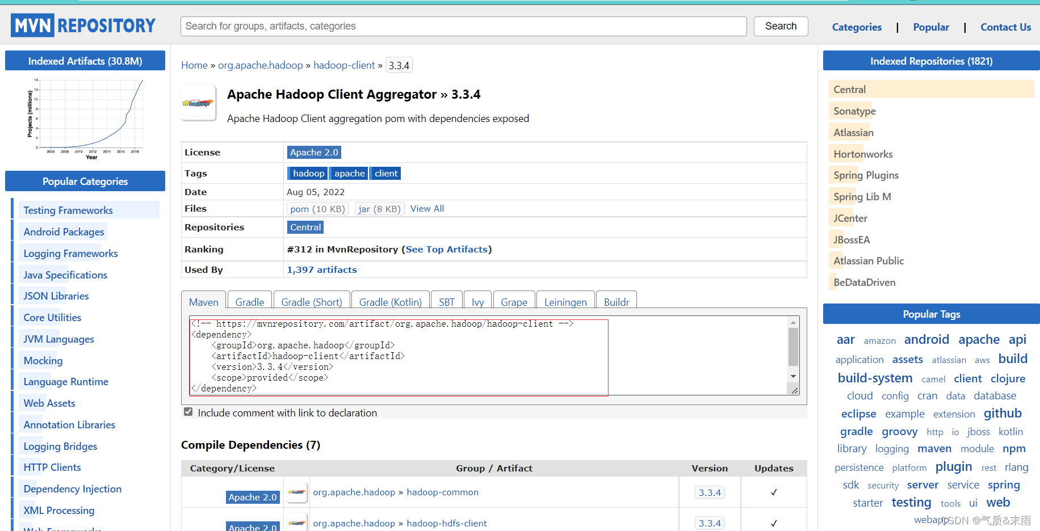Open the hadoop-hdfs-client dependency link

pyautogui.click(x=447, y=523)
